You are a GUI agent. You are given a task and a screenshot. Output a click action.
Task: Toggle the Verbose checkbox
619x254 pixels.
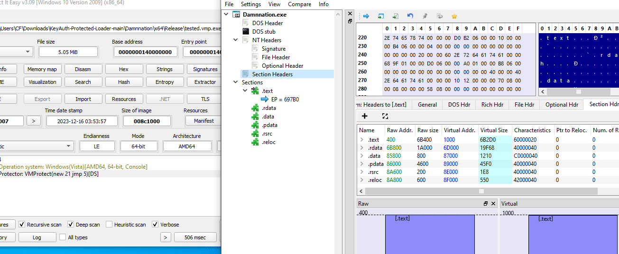pyautogui.click(x=155, y=225)
